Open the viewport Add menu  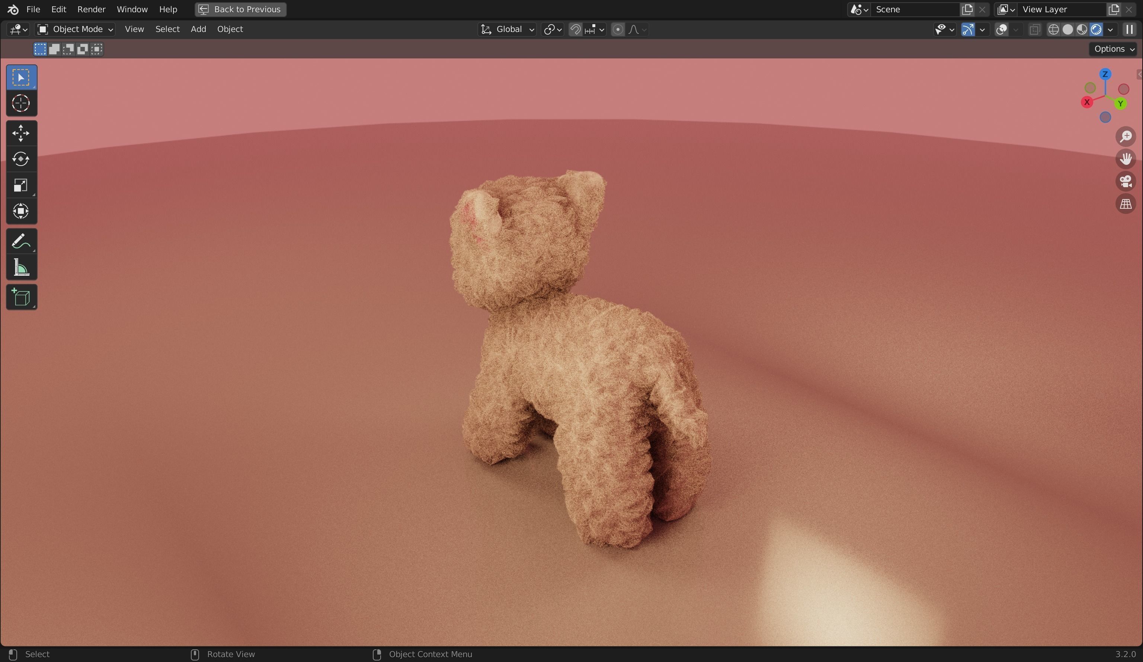pos(198,29)
